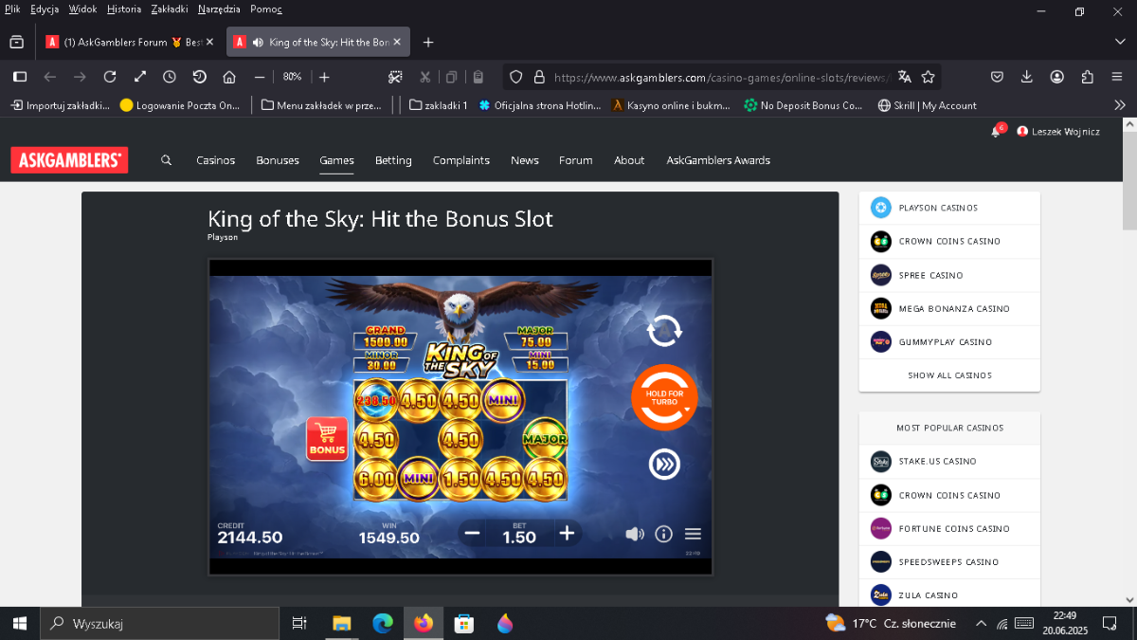Go to browser home page icon
1137x640 pixels.
(x=229, y=77)
